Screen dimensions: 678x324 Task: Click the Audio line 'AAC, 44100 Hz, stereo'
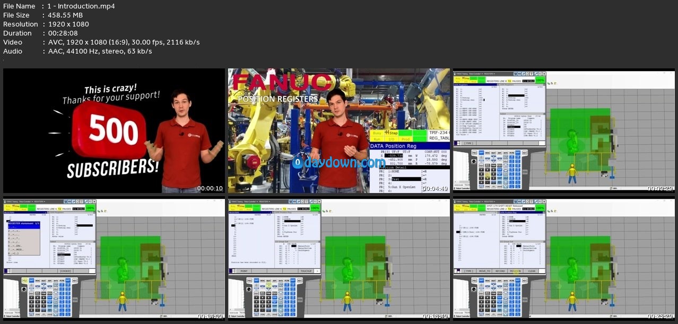[100, 51]
